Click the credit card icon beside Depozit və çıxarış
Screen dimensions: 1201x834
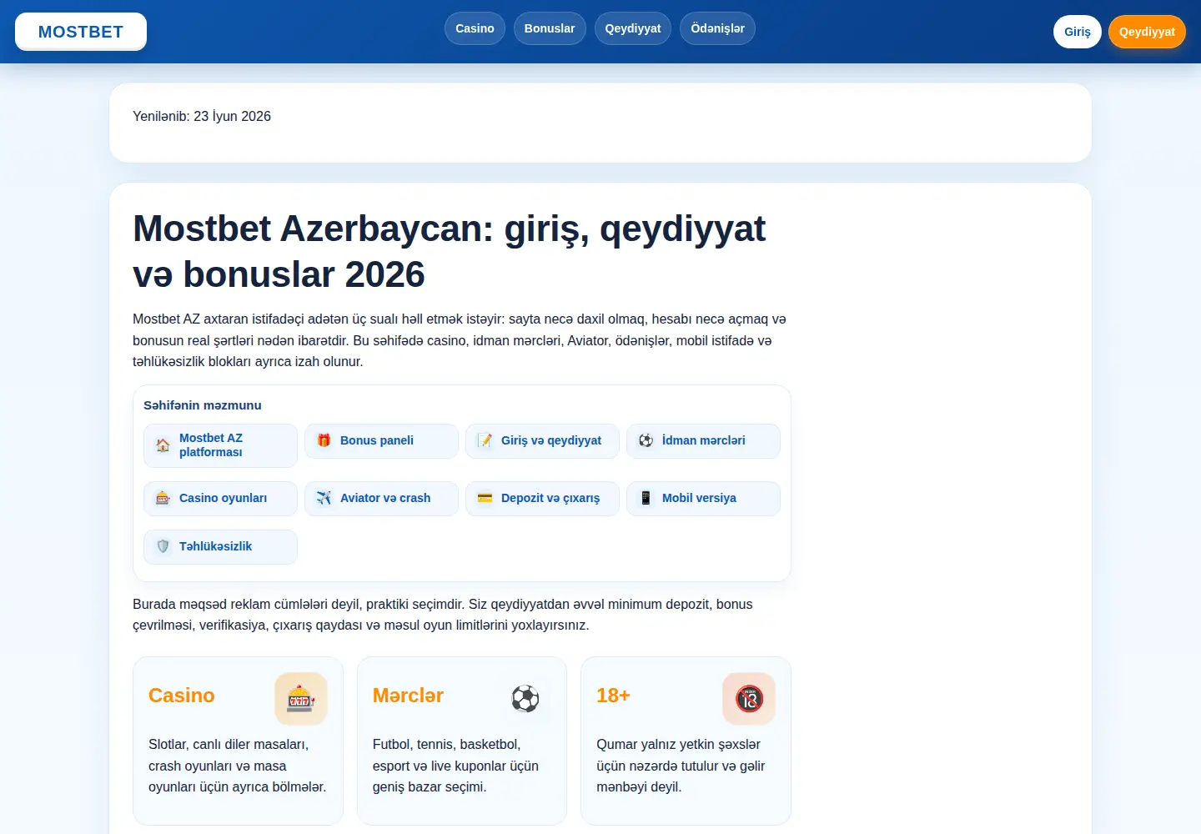point(485,498)
